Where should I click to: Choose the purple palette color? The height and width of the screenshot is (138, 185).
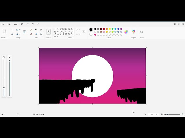coord(121,29)
